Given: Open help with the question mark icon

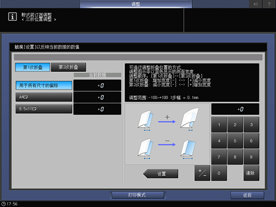Looking at the screenshot, I should coord(269,4).
